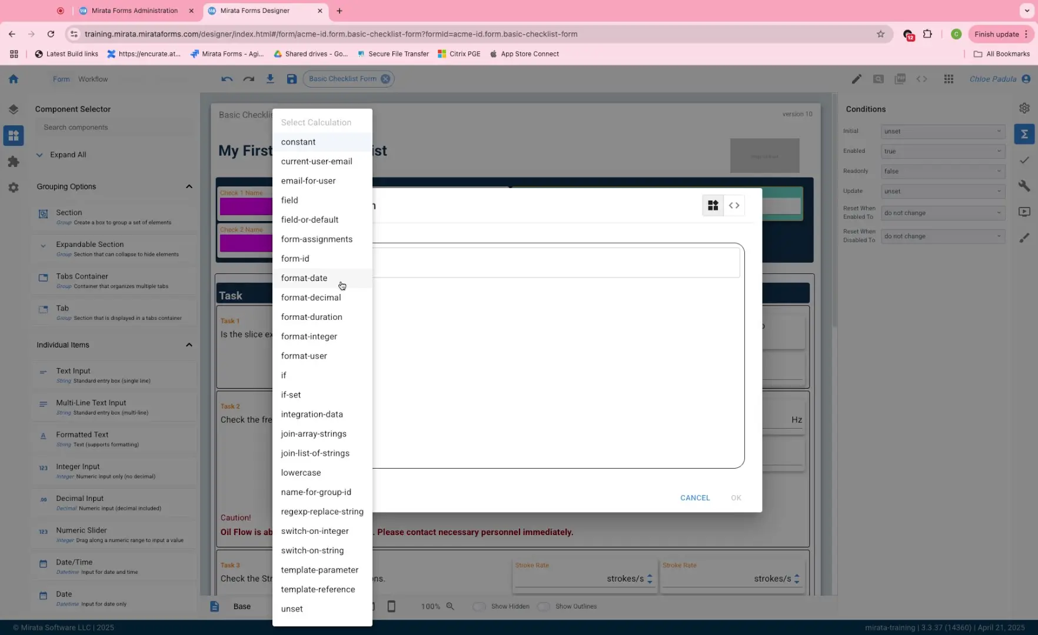
Task: Click the apps grid icon near Chloe Padula
Action: (x=949, y=78)
